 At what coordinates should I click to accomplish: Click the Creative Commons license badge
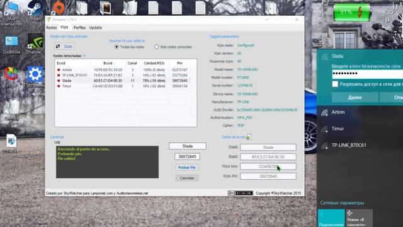[240, 193]
